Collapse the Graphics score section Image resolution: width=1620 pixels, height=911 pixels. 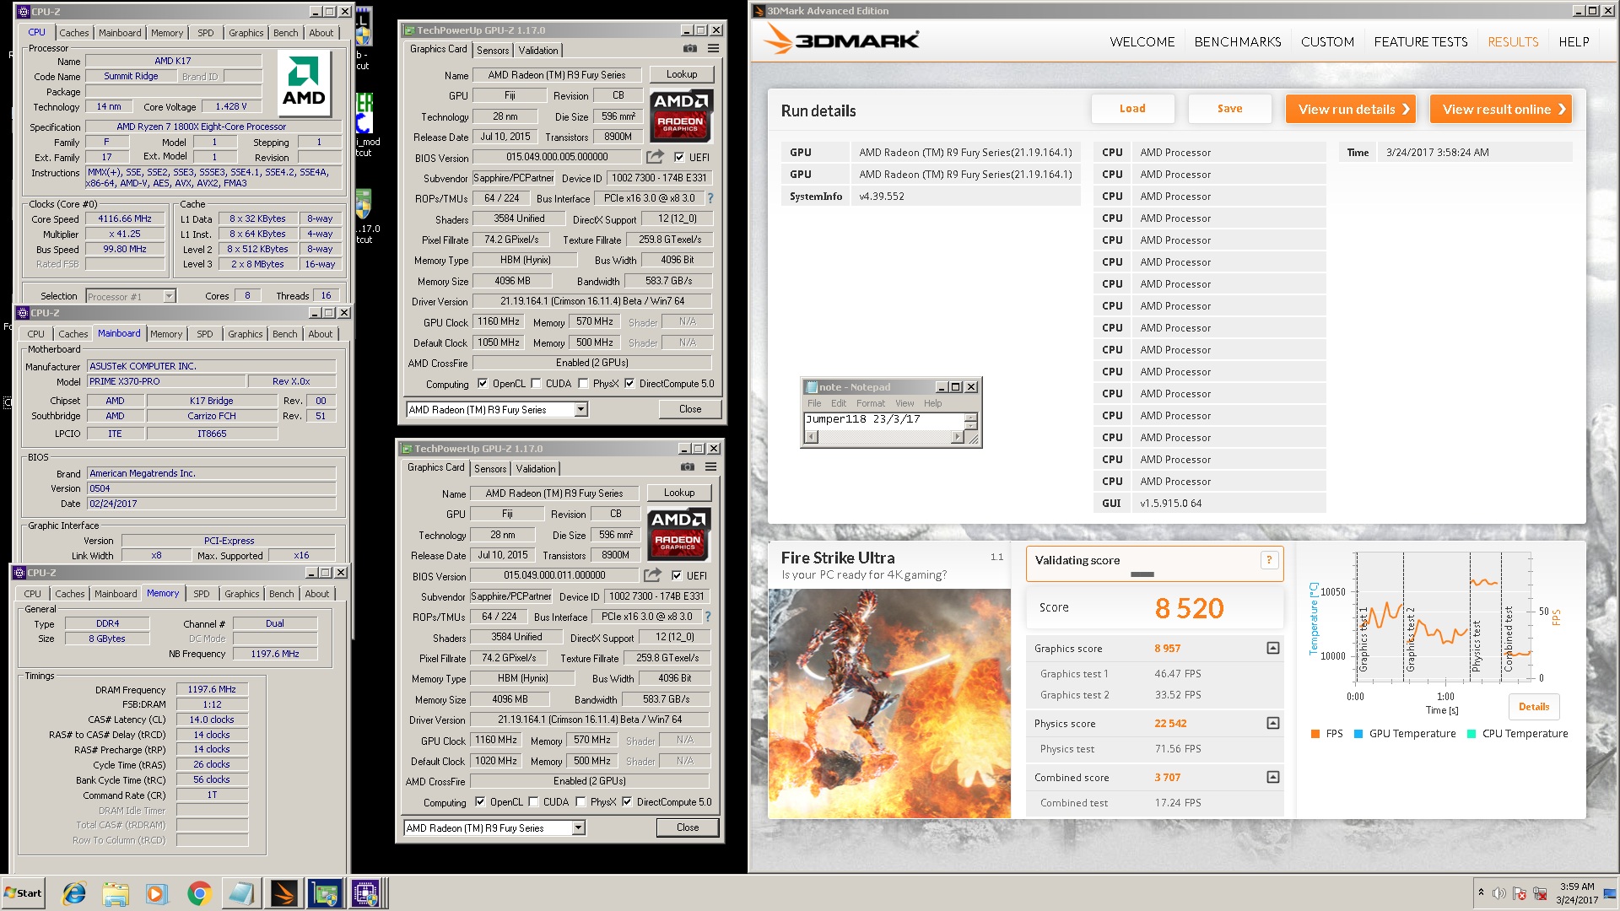pyautogui.click(x=1273, y=648)
